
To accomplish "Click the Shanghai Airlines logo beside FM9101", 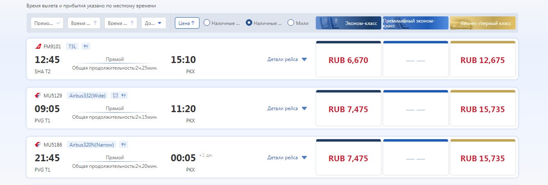I will pyautogui.click(x=38, y=47).
